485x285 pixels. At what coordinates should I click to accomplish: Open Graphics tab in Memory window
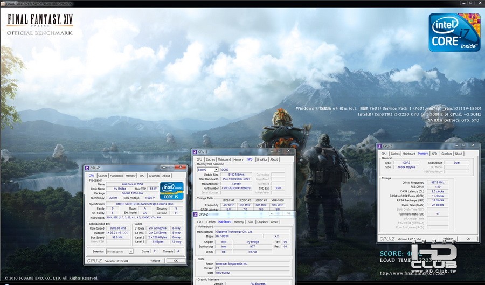[x=447, y=154]
